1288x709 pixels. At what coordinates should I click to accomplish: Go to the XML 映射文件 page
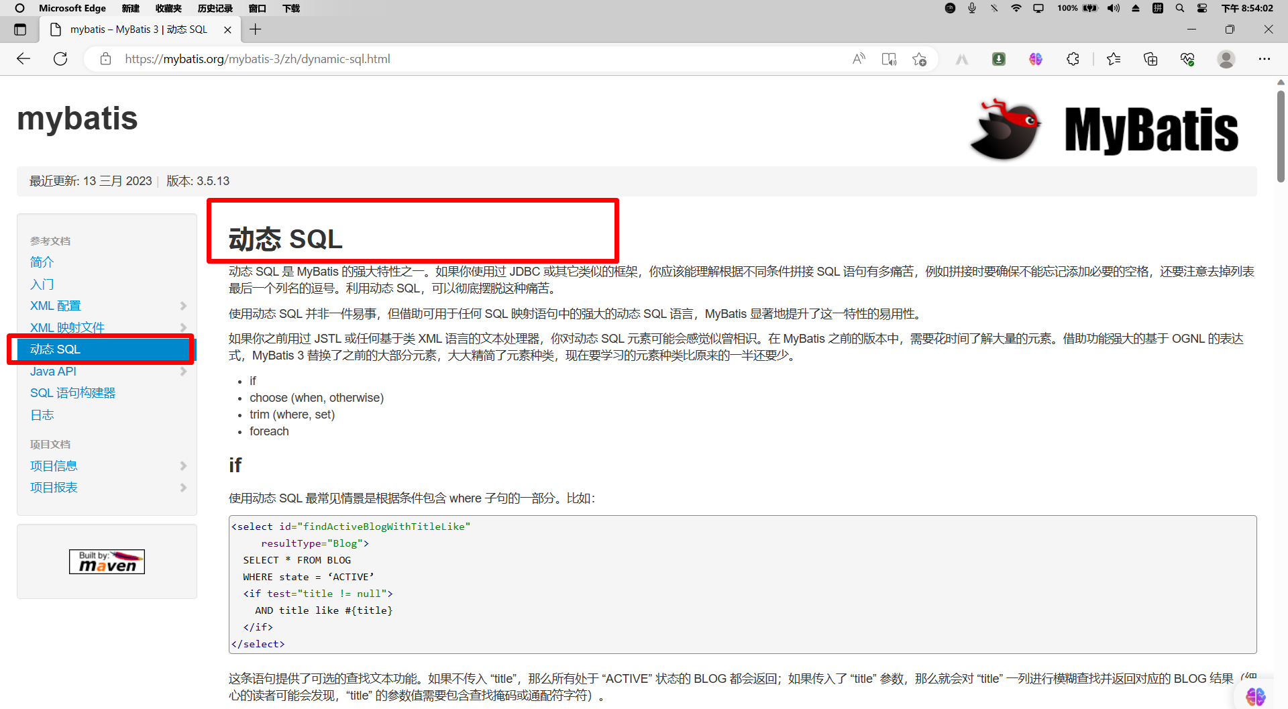pos(67,327)
